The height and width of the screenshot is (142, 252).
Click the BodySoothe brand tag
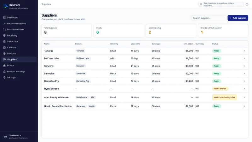click(82, 98)
